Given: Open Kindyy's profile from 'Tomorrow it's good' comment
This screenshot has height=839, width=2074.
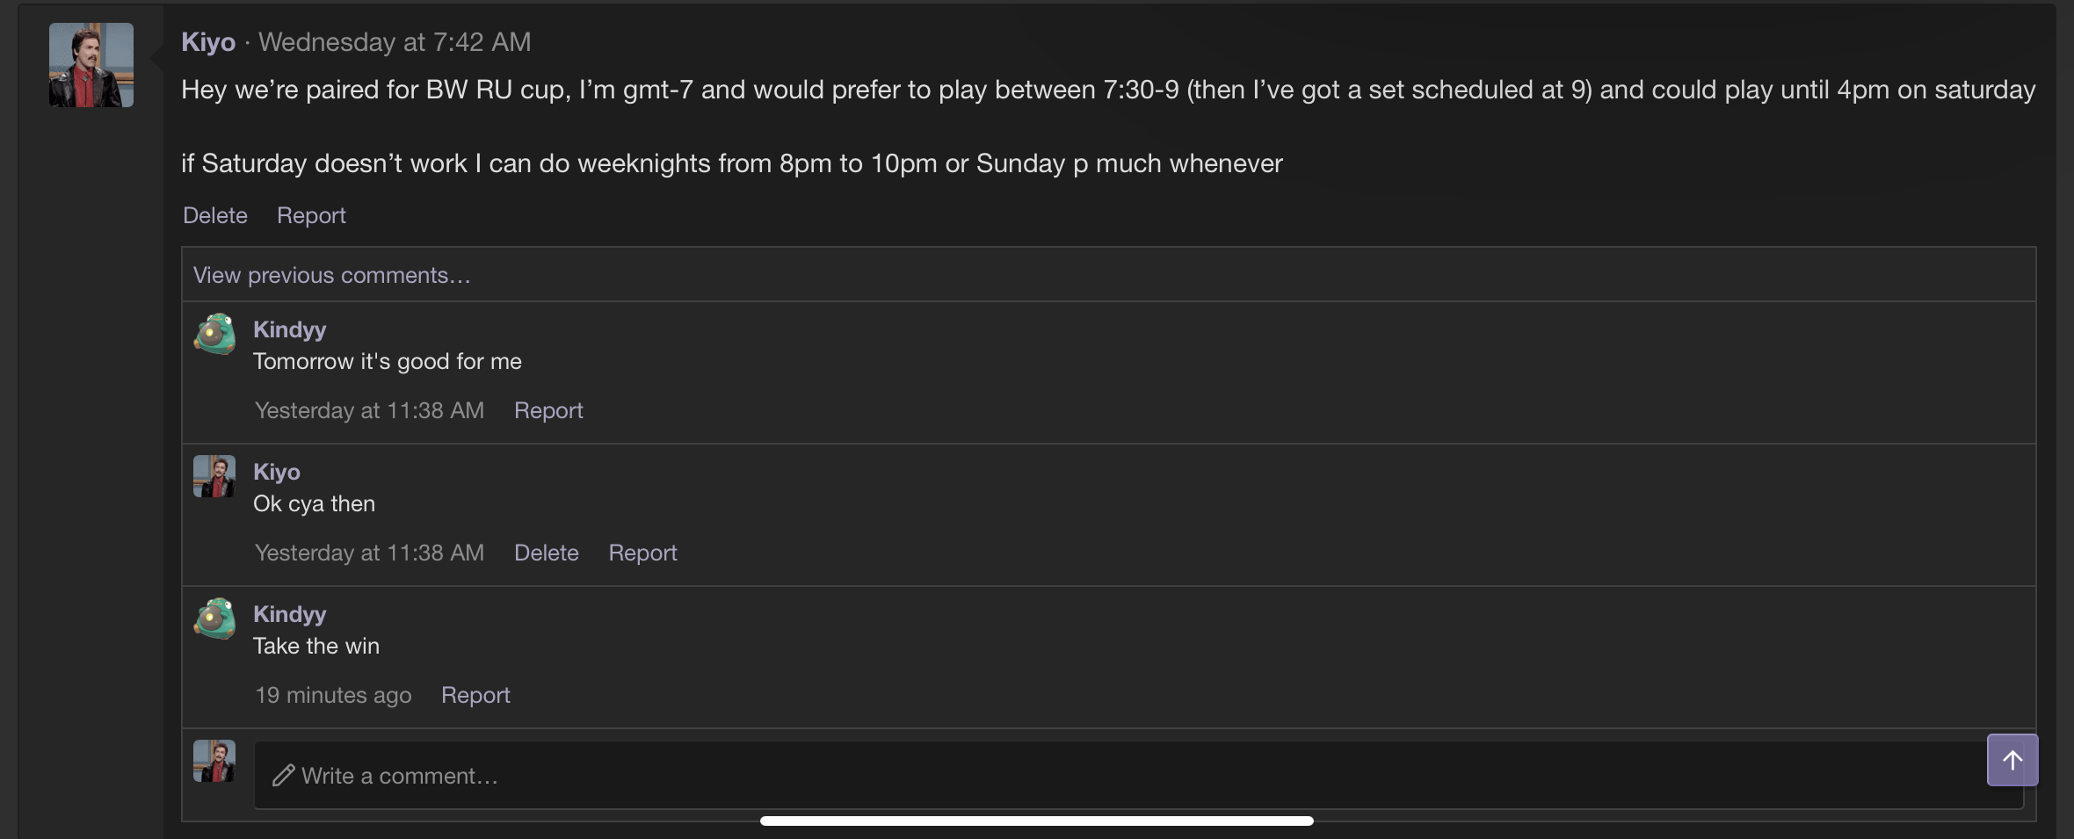Looking at the screenshot, I should point(289,329).
